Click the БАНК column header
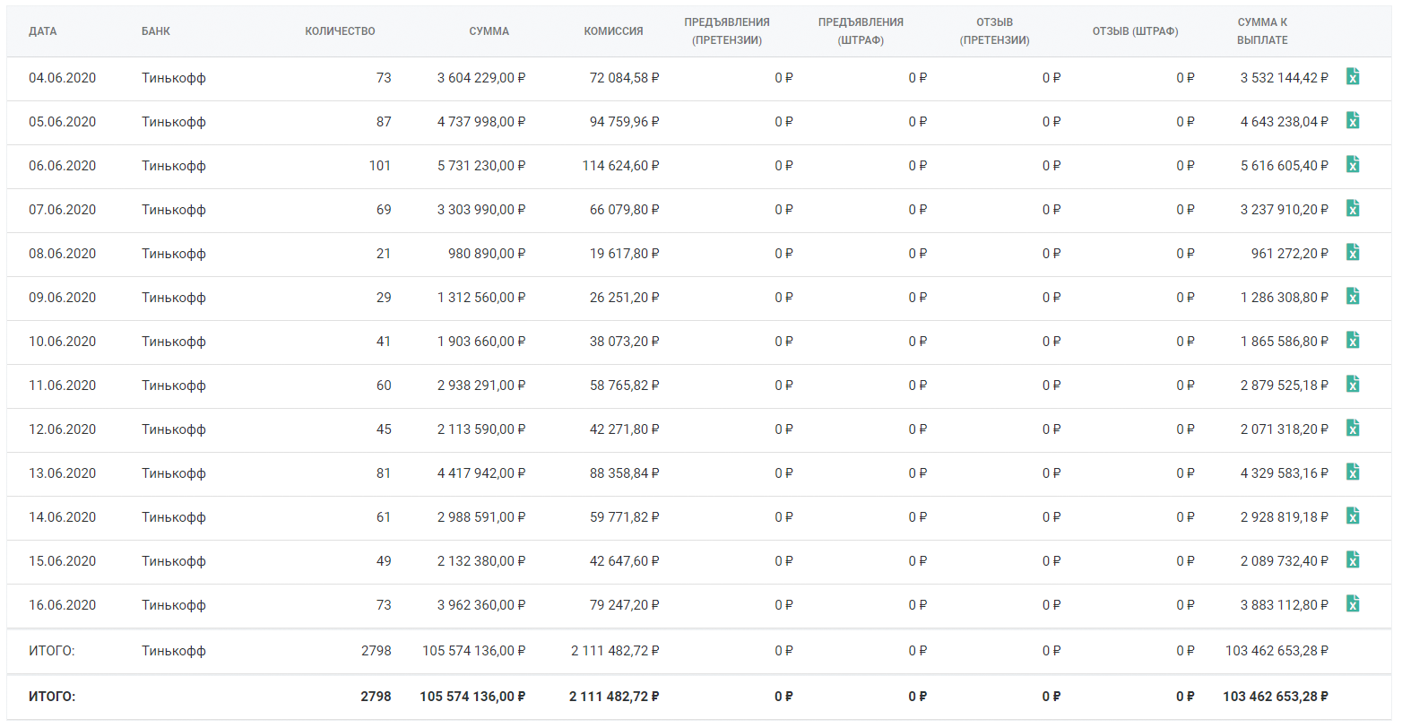 point(156,31)
